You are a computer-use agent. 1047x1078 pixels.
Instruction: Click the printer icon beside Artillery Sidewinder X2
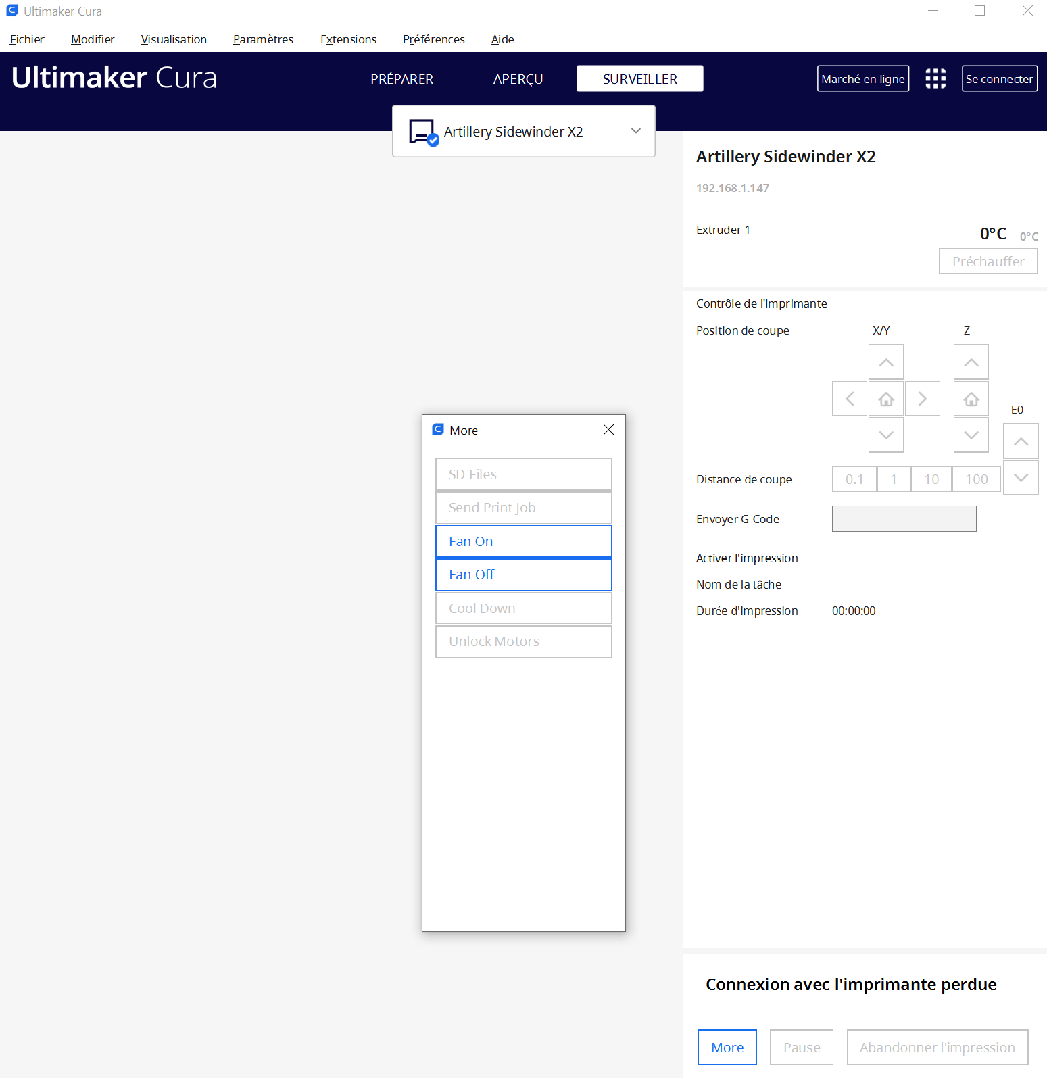click(424, 132)
